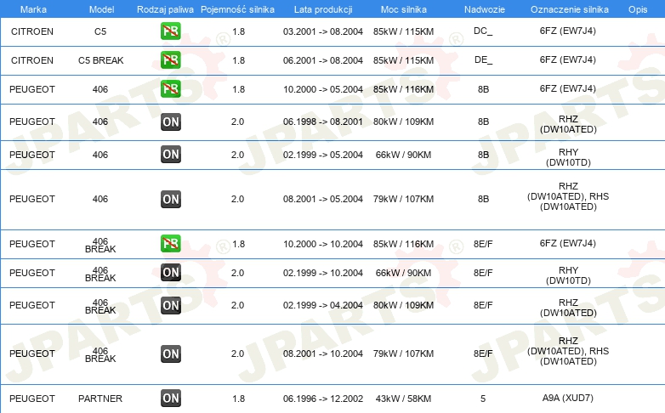
Task: Click engine power 85kW / 115KM in C5 BREAK row
Action: 403,60
